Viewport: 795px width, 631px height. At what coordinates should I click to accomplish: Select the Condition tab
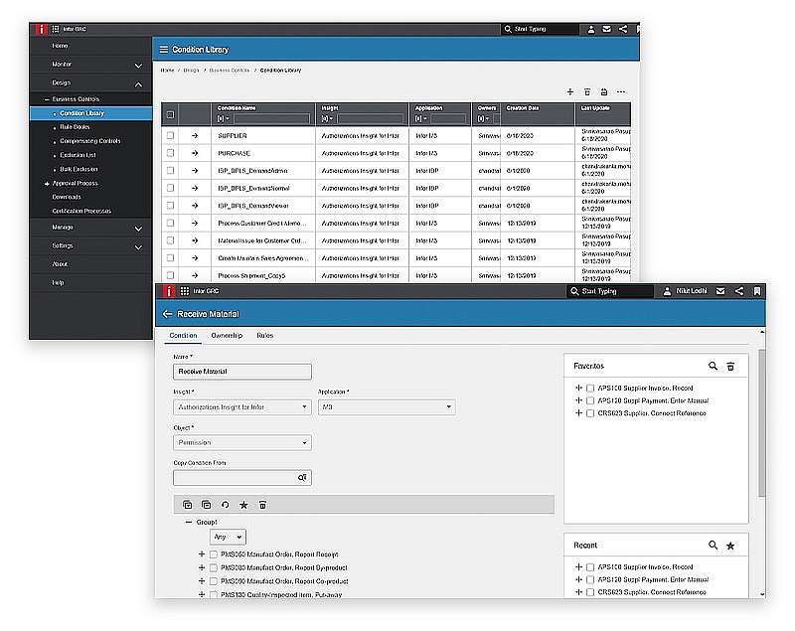coord(183,336)
